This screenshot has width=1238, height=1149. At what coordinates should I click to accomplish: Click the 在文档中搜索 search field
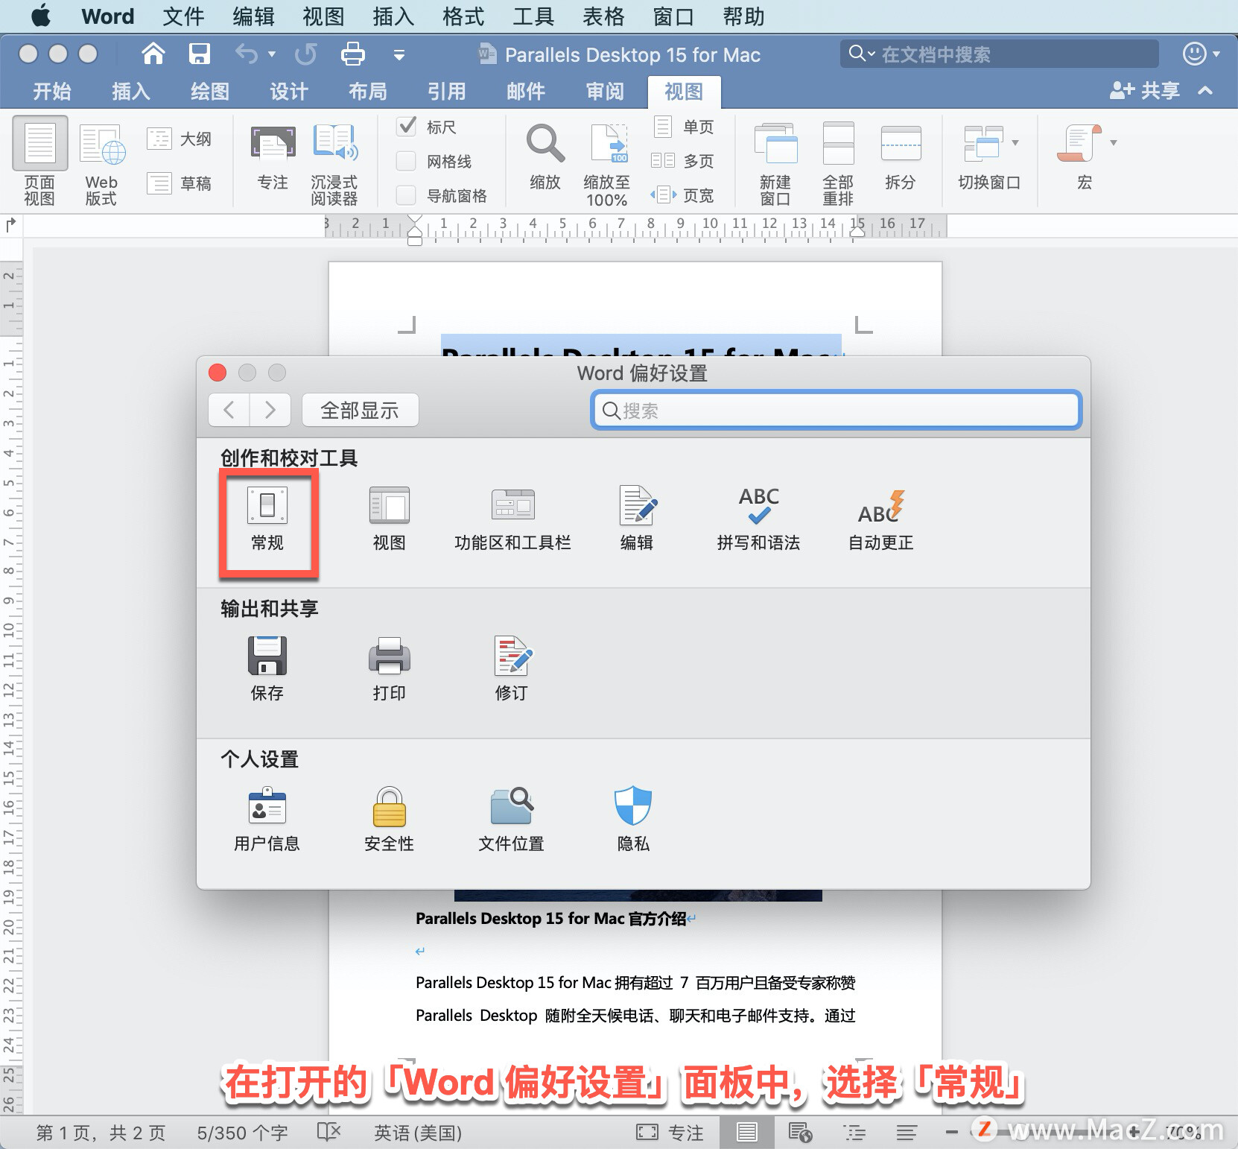(x=1000, y=54)
